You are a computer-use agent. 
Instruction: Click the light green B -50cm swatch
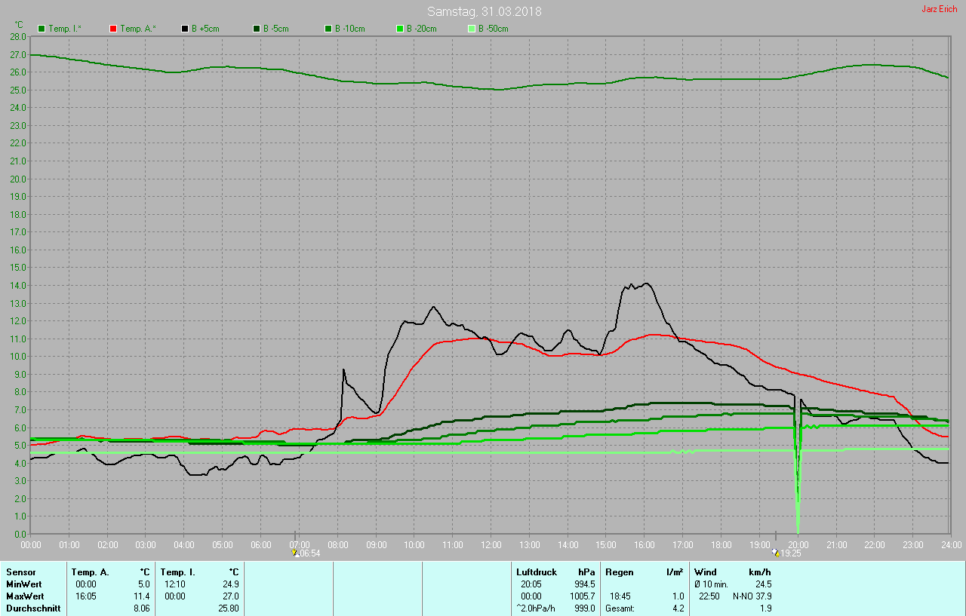point(472,29)
